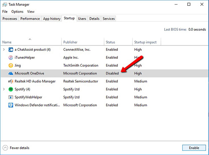Click Last BIOS time value 0.0 seconds
Screen dimensions: 209x155
click(x=197, y=30)
